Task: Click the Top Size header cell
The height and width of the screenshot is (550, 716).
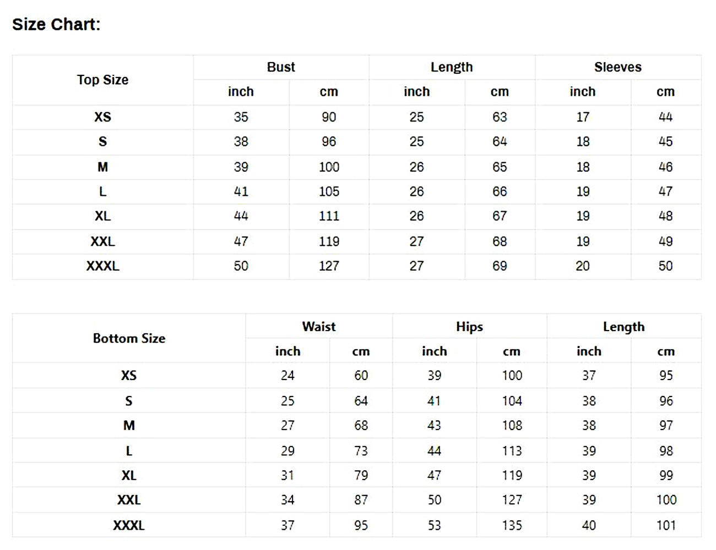Action: click(102, 80)
